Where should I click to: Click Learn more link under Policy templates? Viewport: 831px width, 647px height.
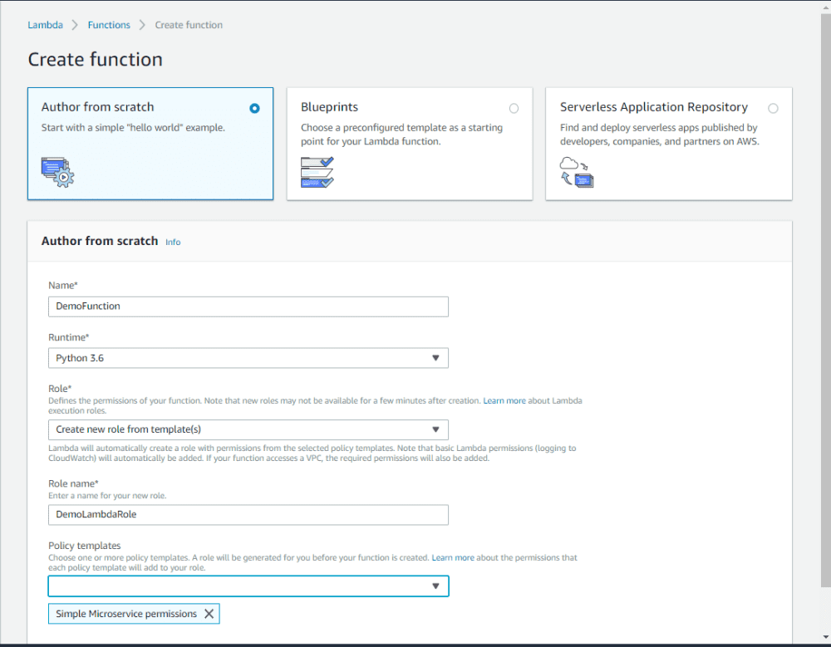pyautogui.click(x=453, y=558)
